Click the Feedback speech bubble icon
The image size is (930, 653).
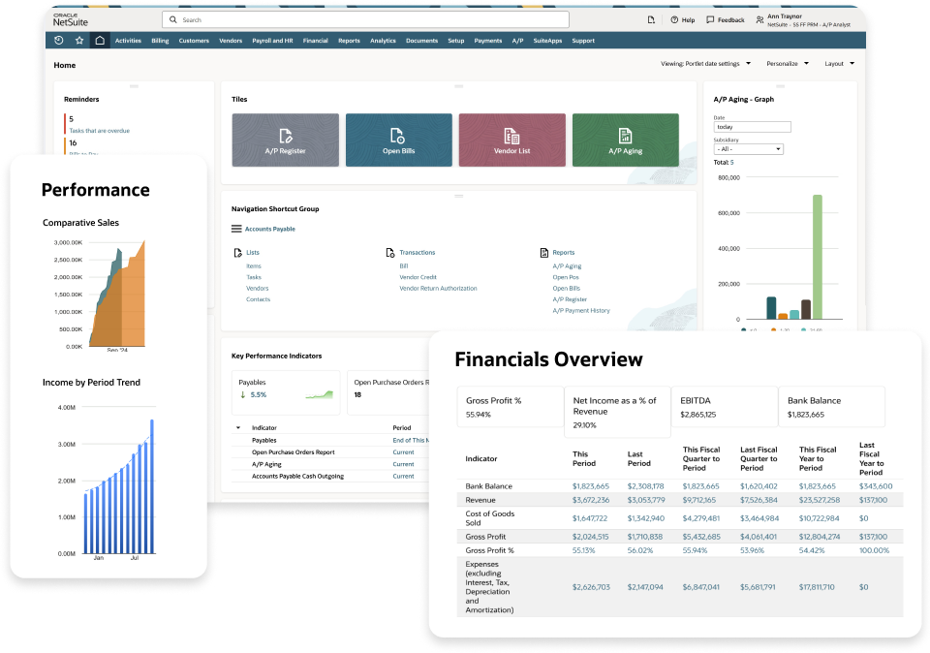tap(711, 19)
